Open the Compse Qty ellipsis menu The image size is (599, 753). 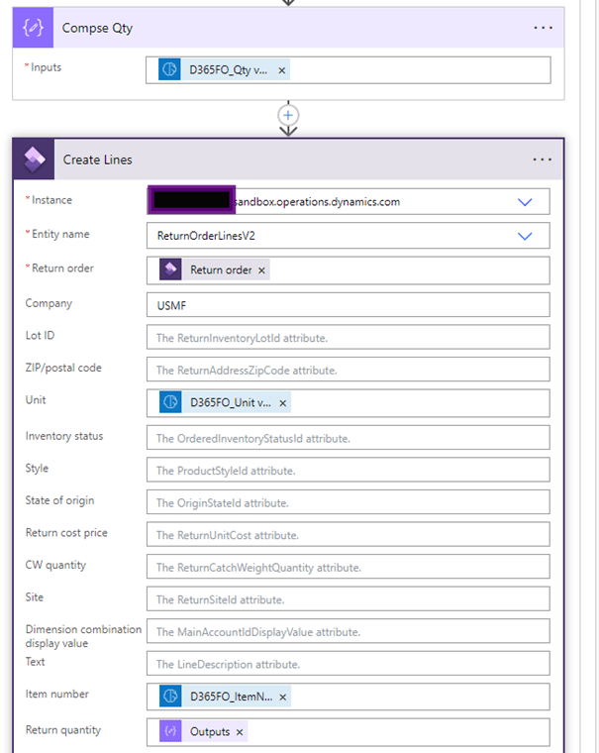coord(543,28)
